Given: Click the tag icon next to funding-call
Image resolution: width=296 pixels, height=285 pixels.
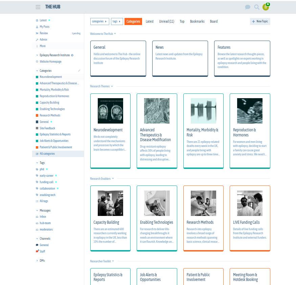Looking at the screenshot, I should coord(37,182).
